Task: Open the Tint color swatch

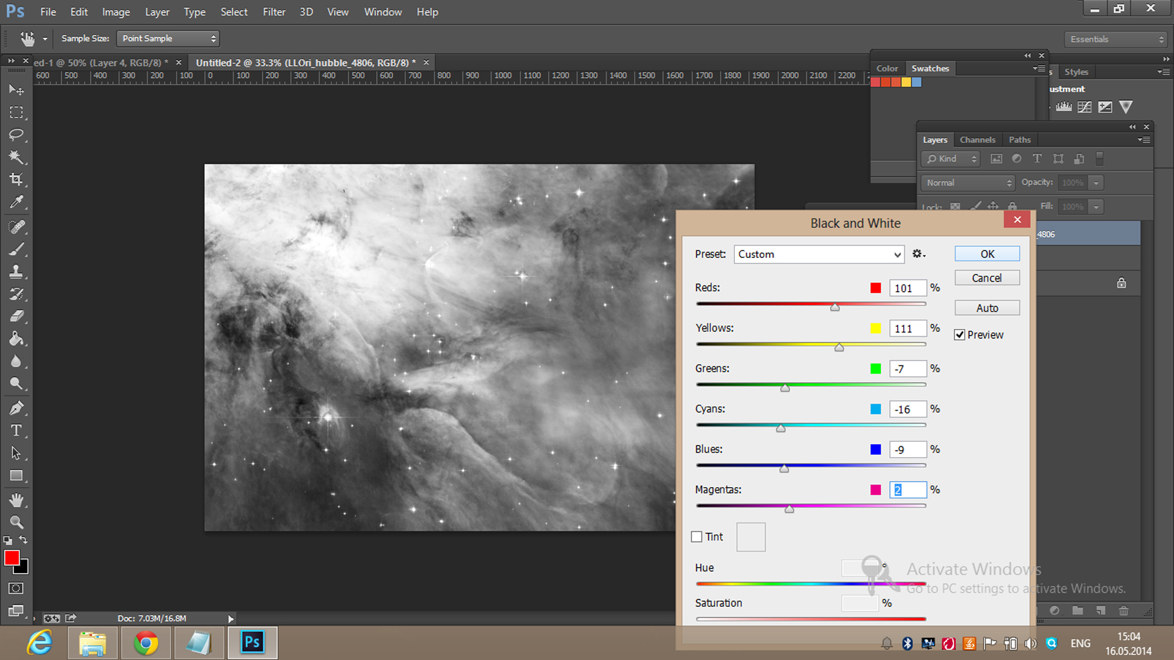Action: (x=751, y=537)
